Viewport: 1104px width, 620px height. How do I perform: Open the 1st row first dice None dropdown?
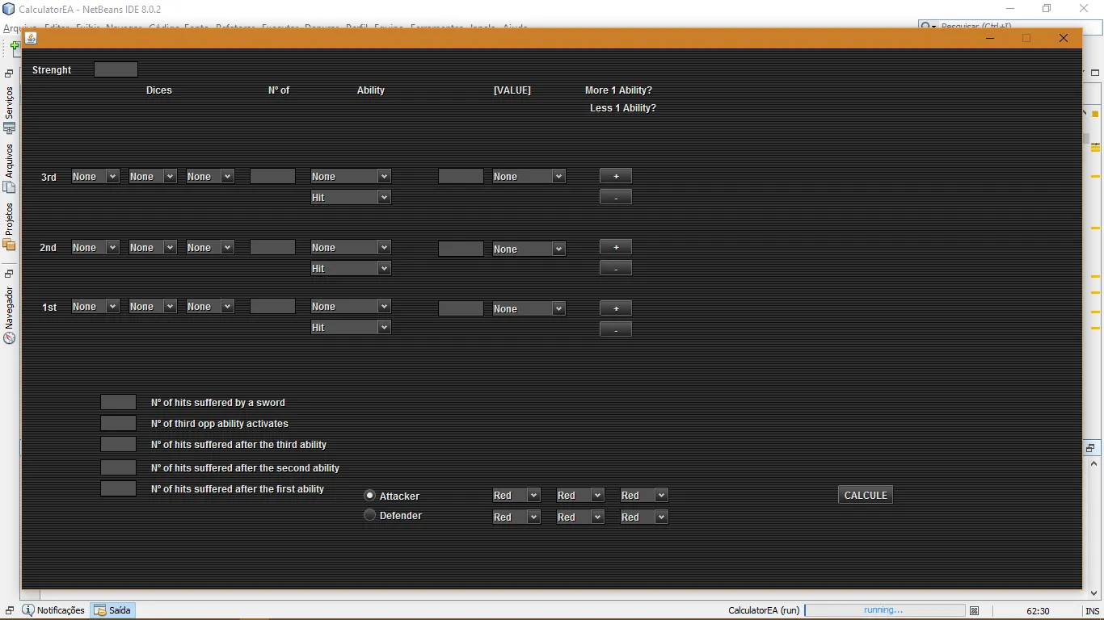coord(95,306)
